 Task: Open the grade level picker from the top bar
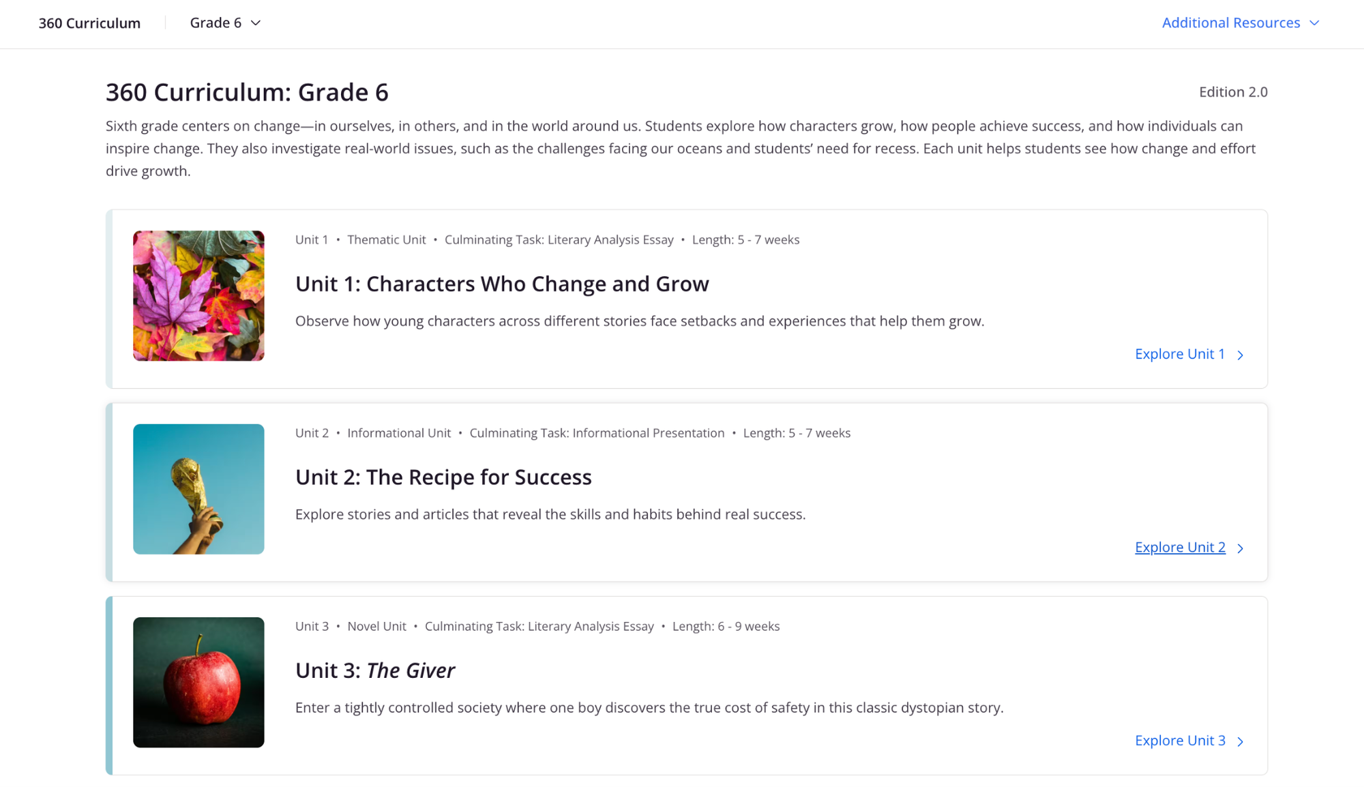(x=225, y=23)
